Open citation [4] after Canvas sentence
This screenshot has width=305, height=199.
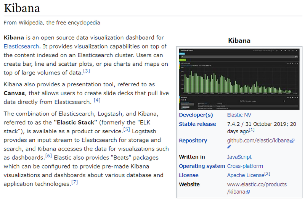97,100
